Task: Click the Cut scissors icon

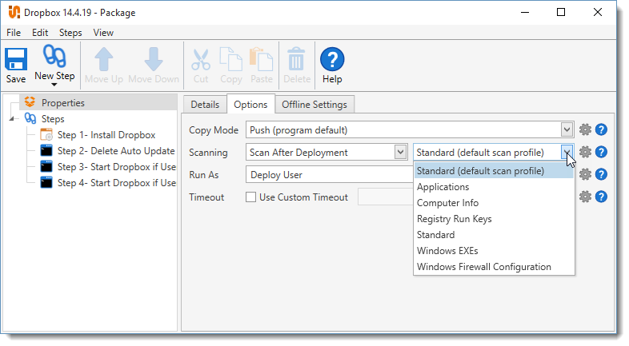Action: (201, 65)
